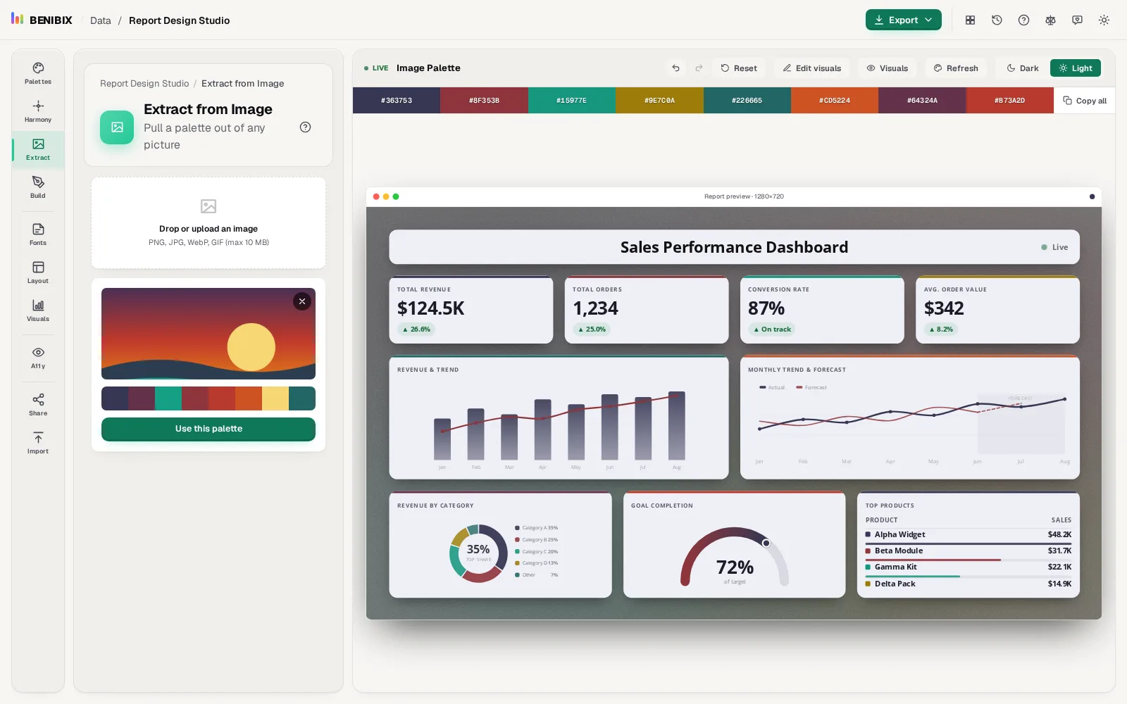This screenshot has height=704, width=1127.
Task: Click the BENIBIX logo
Action: [x=42, y=20]
